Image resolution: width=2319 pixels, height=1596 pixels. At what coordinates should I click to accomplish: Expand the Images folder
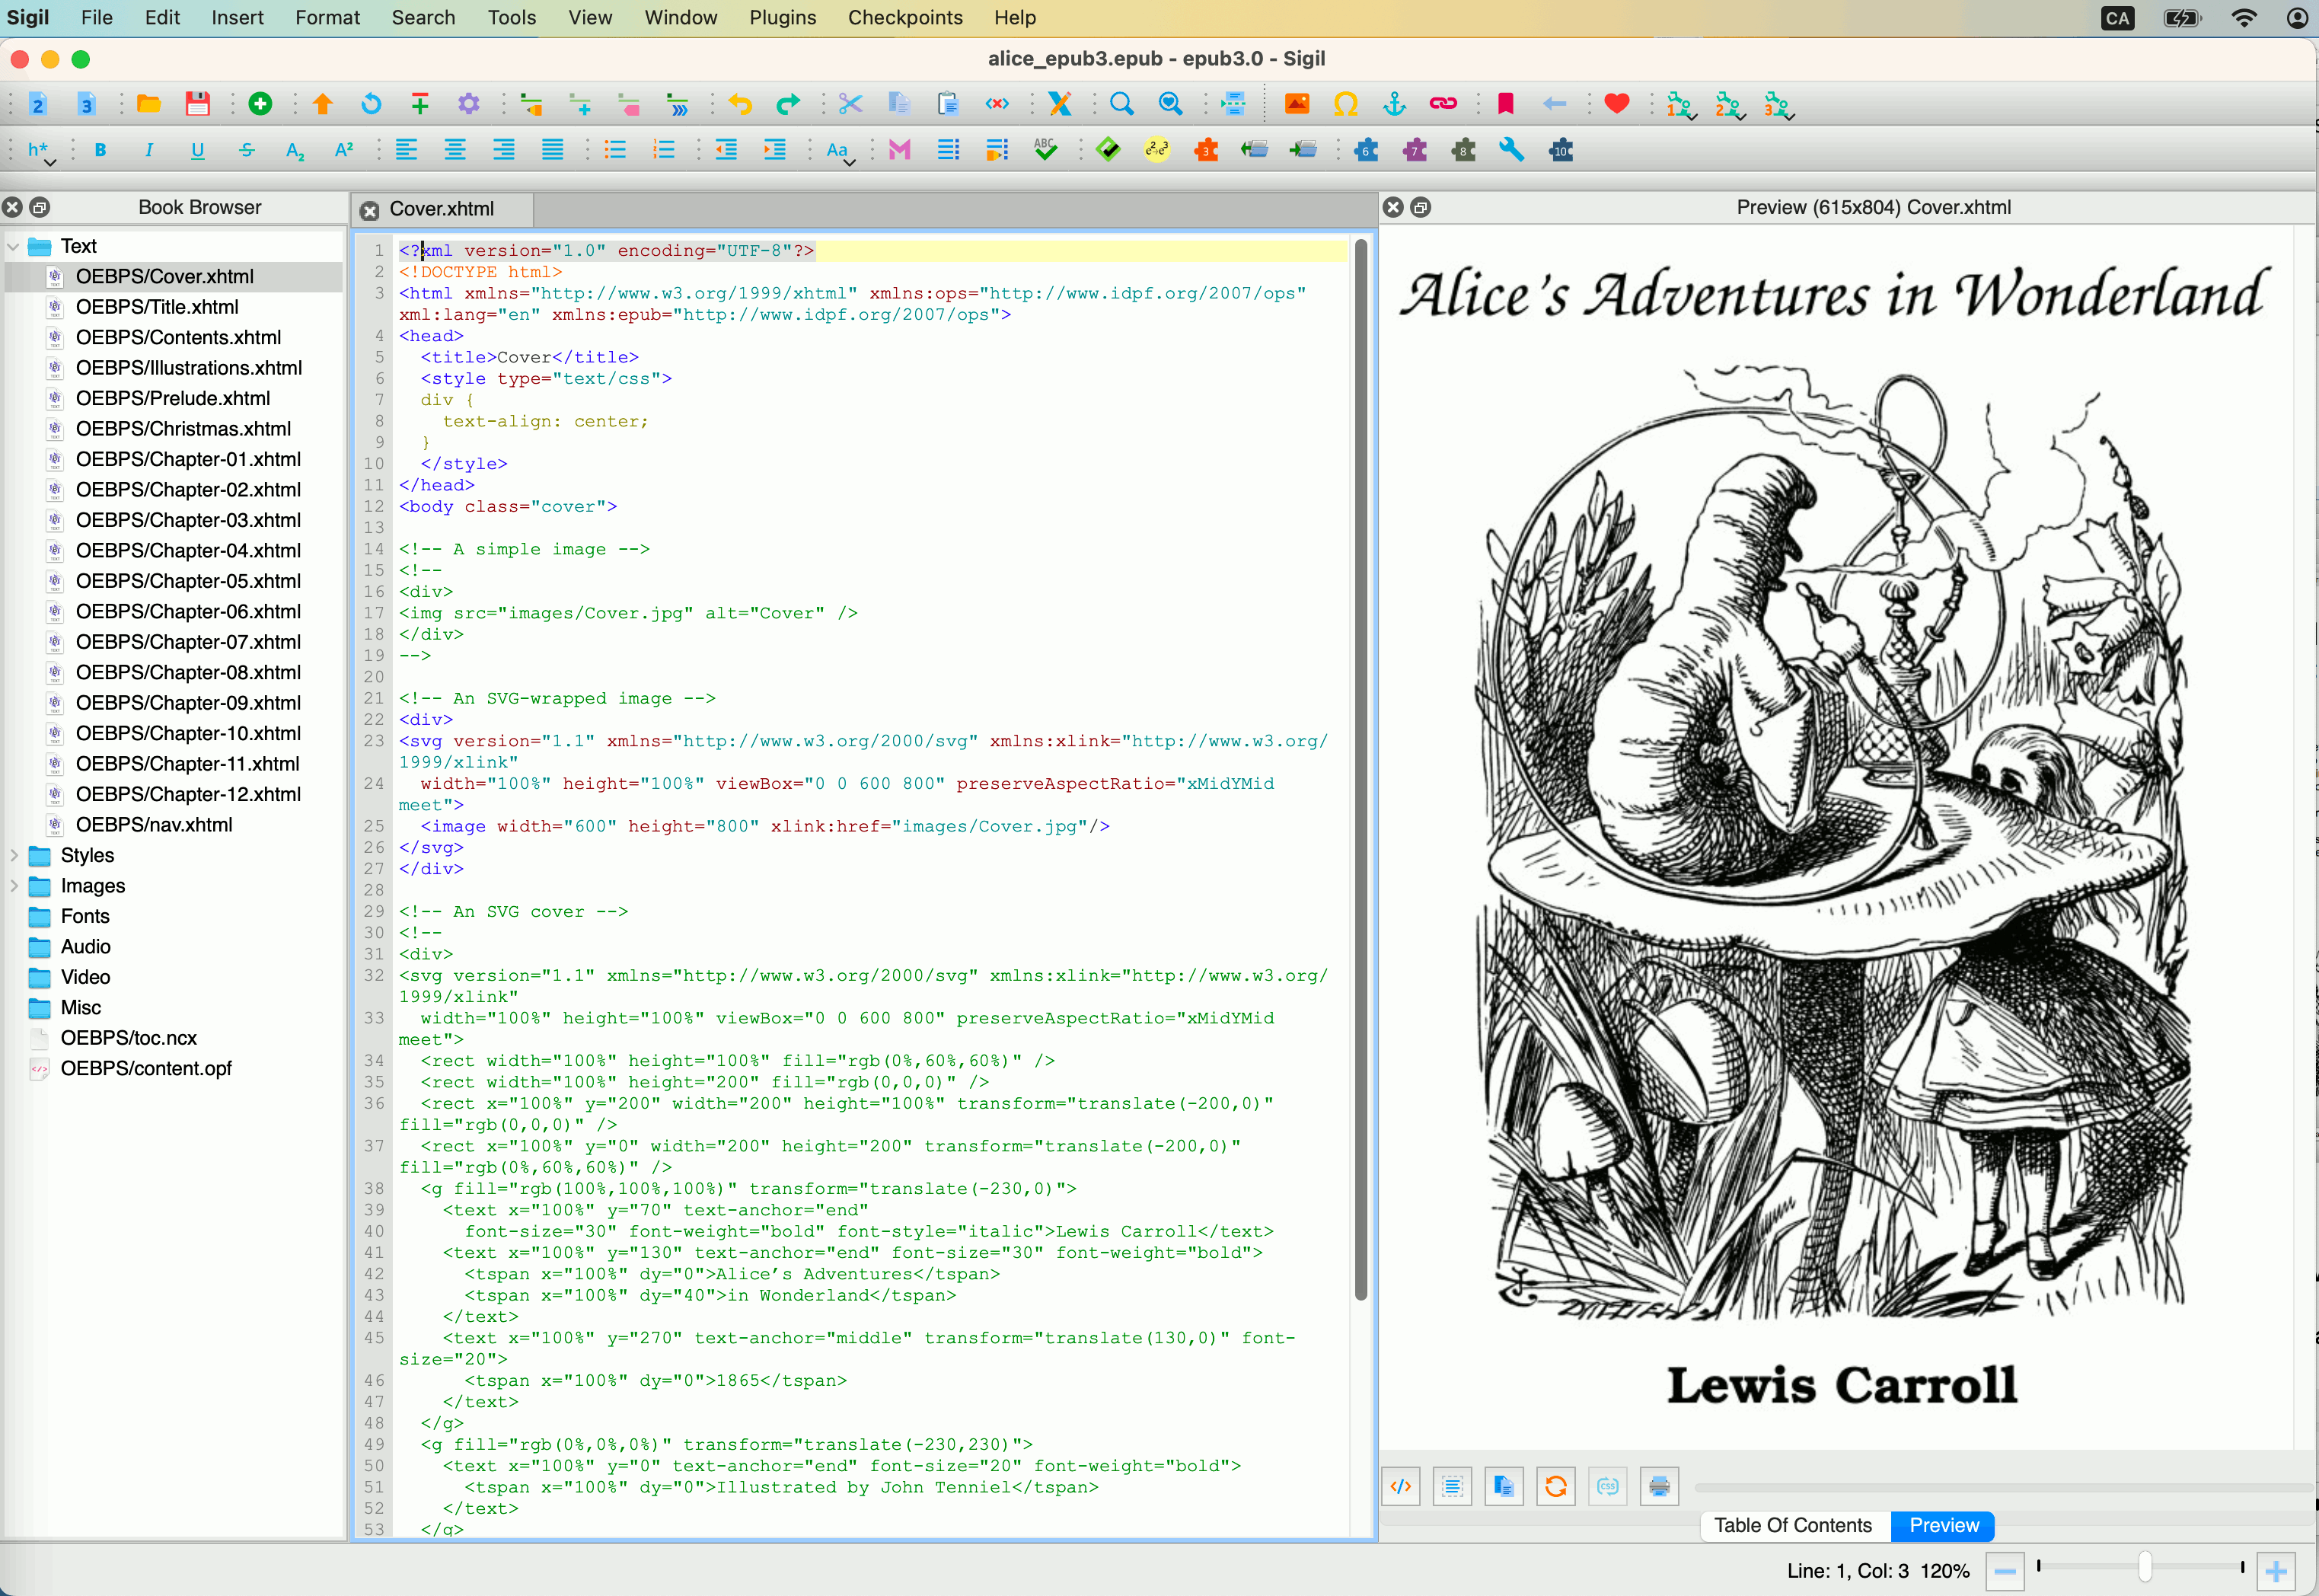click(13, 886)
